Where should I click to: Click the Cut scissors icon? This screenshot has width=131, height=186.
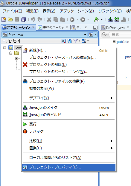click(x=49, y=19)
